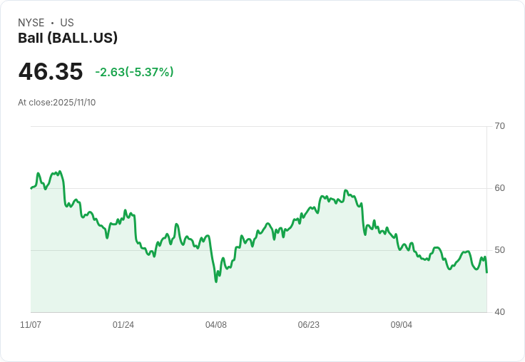The image size is (525, 362).
Task: Click the 60 y-axis price label
Action: [500, 188]
